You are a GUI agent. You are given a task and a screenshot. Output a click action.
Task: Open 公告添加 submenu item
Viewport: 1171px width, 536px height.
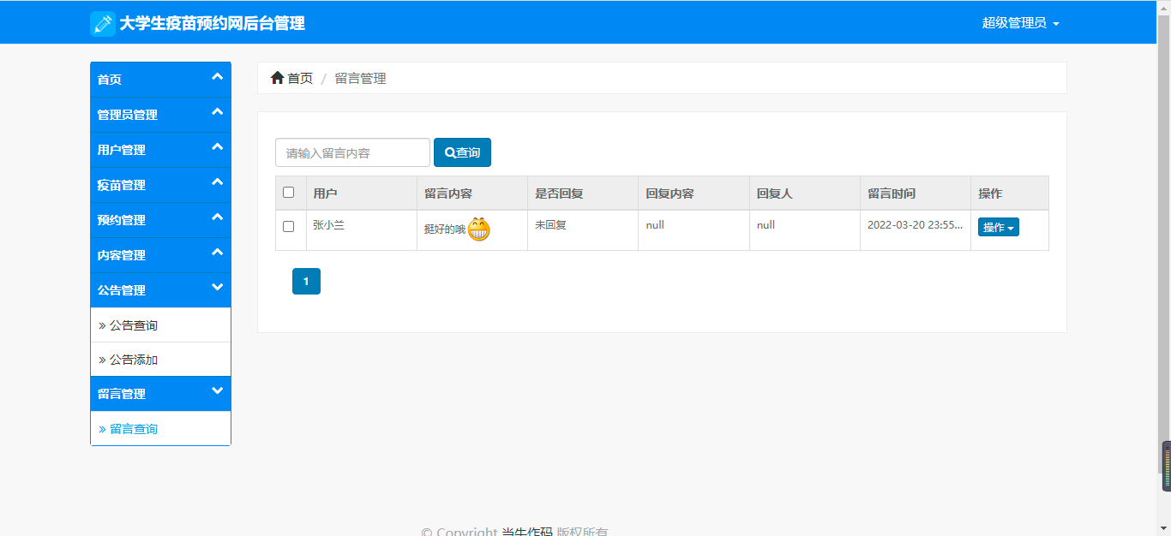[160, 360]
